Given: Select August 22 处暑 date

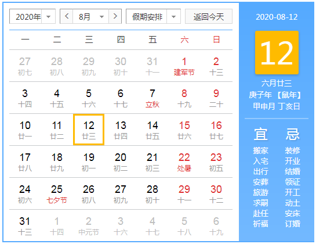Looking at the screenshot, I should coord(184,162).
